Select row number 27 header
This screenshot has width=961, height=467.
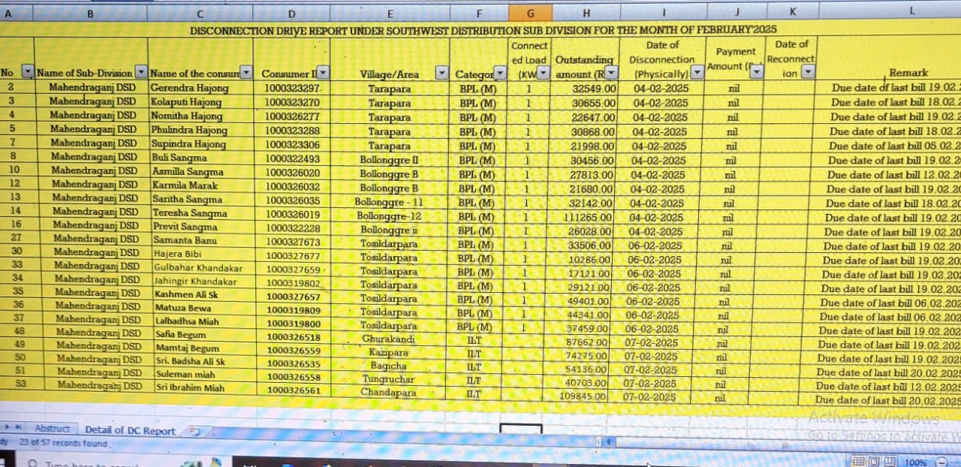point(17,237)
